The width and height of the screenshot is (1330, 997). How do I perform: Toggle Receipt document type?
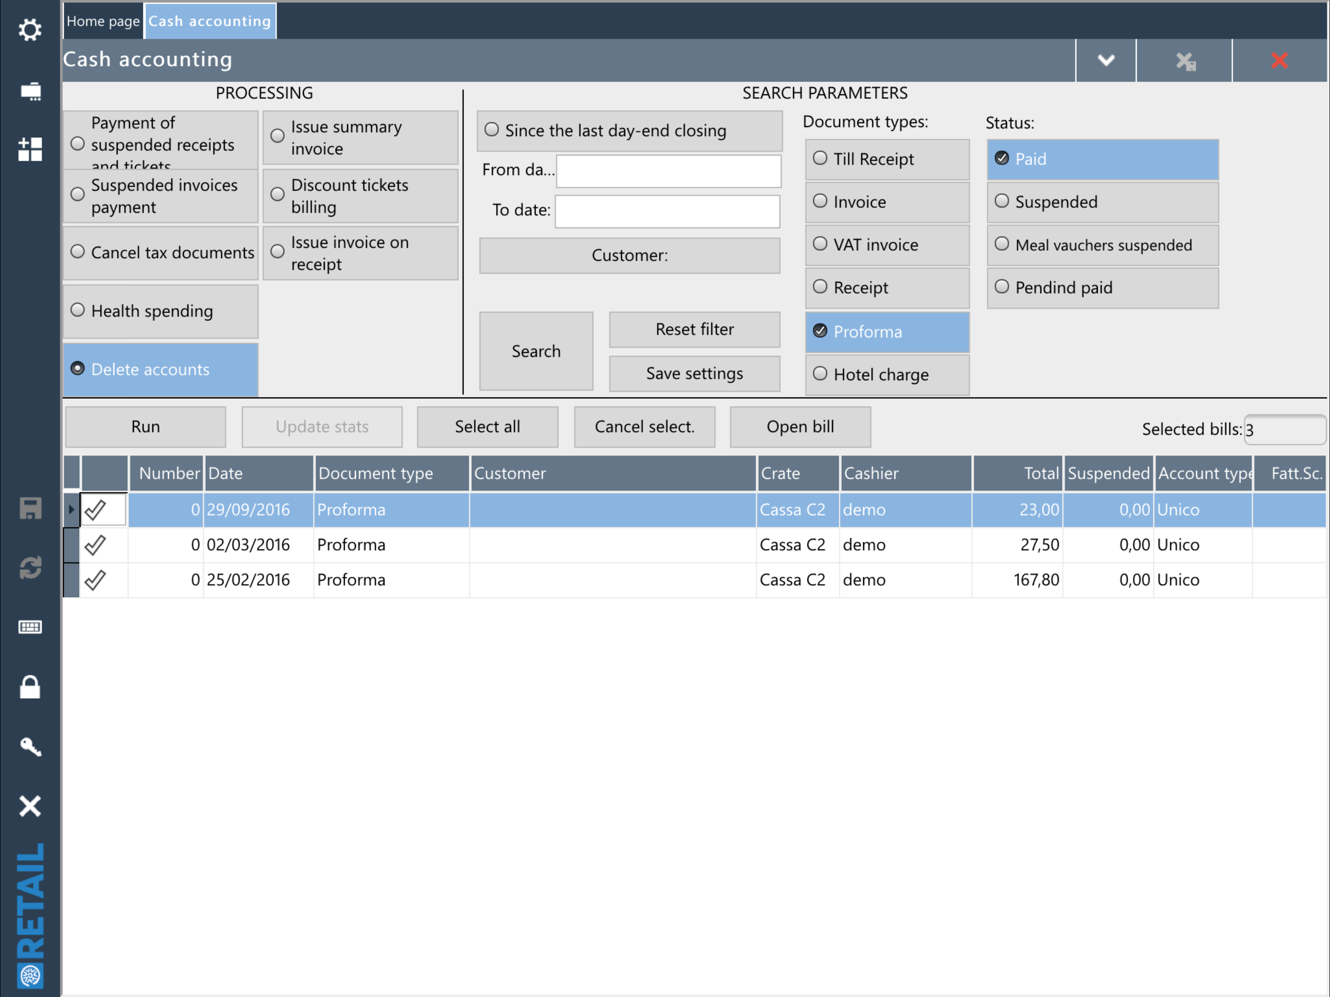tap(887, 287)
